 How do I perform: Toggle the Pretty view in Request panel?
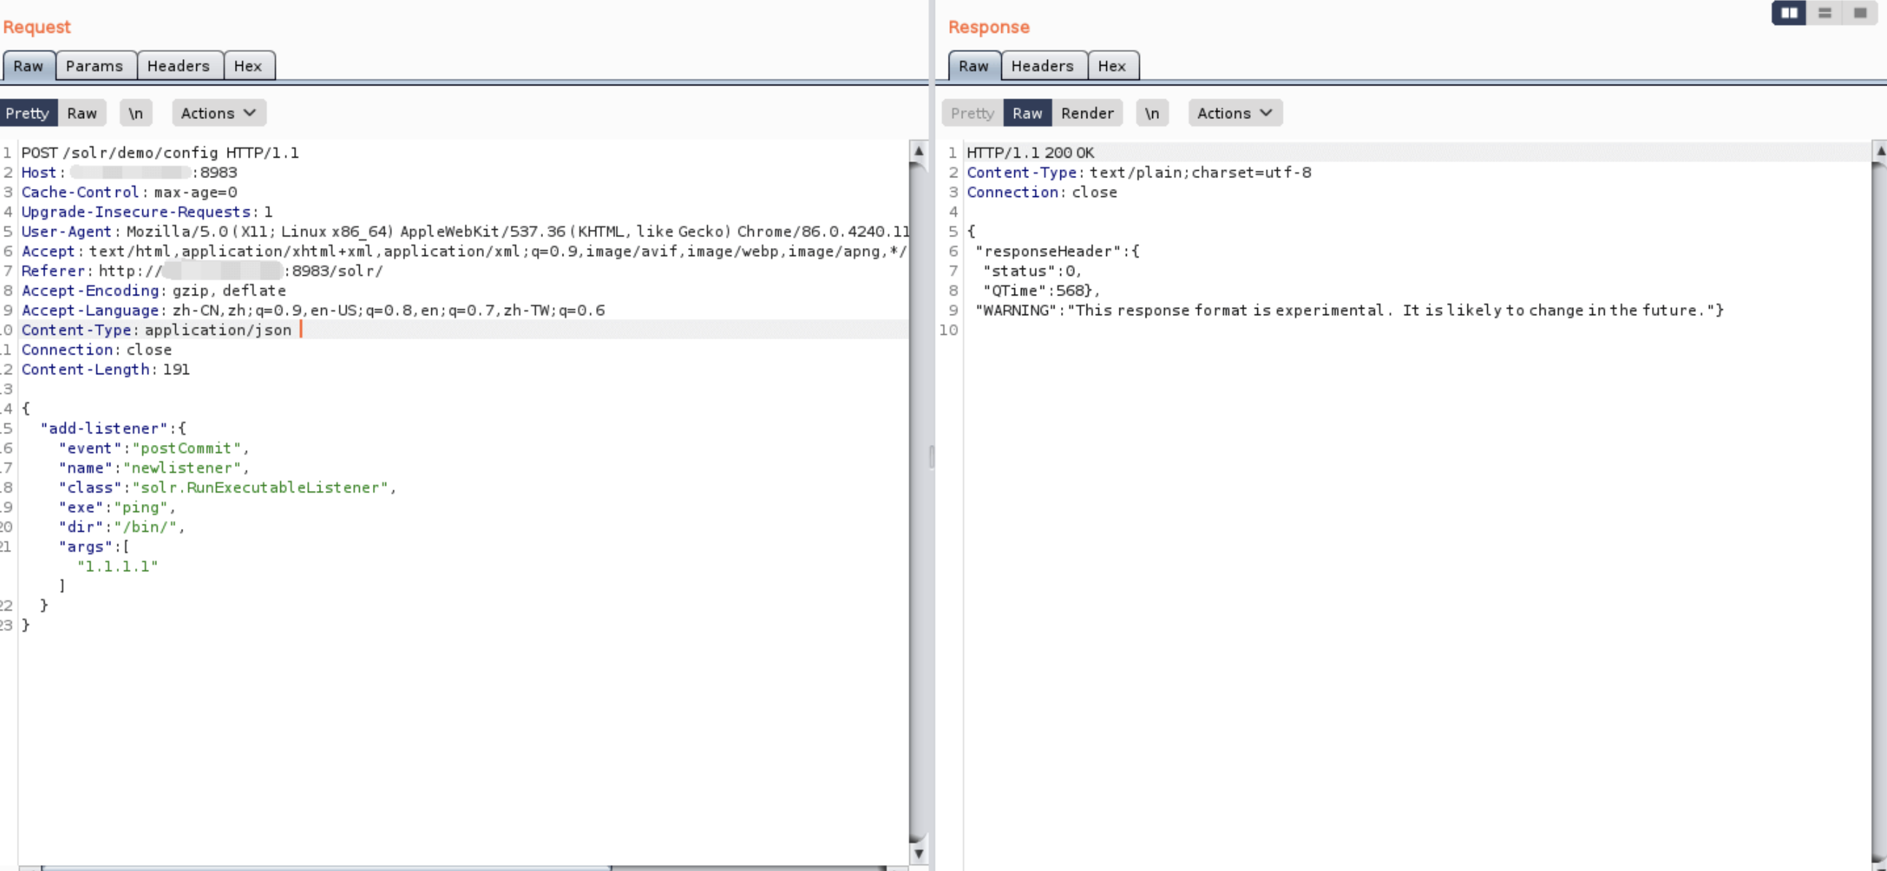28,112
